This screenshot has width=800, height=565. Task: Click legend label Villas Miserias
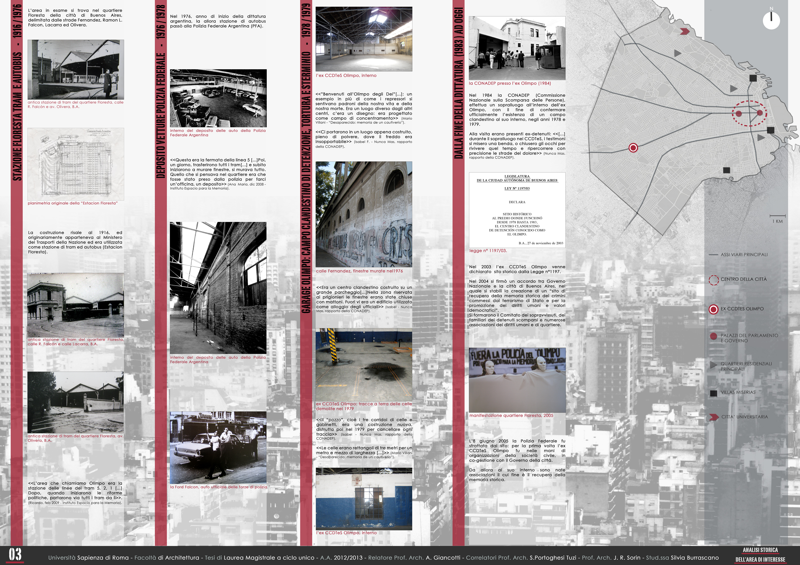click(x=738, y=392)
